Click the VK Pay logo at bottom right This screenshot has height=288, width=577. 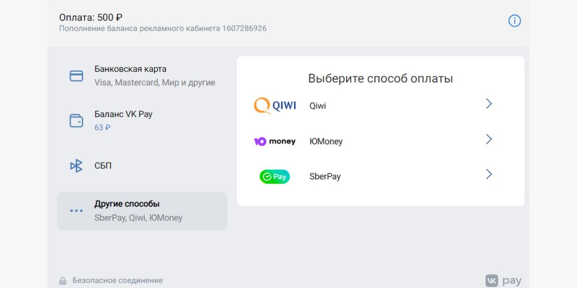pos(503,281)
